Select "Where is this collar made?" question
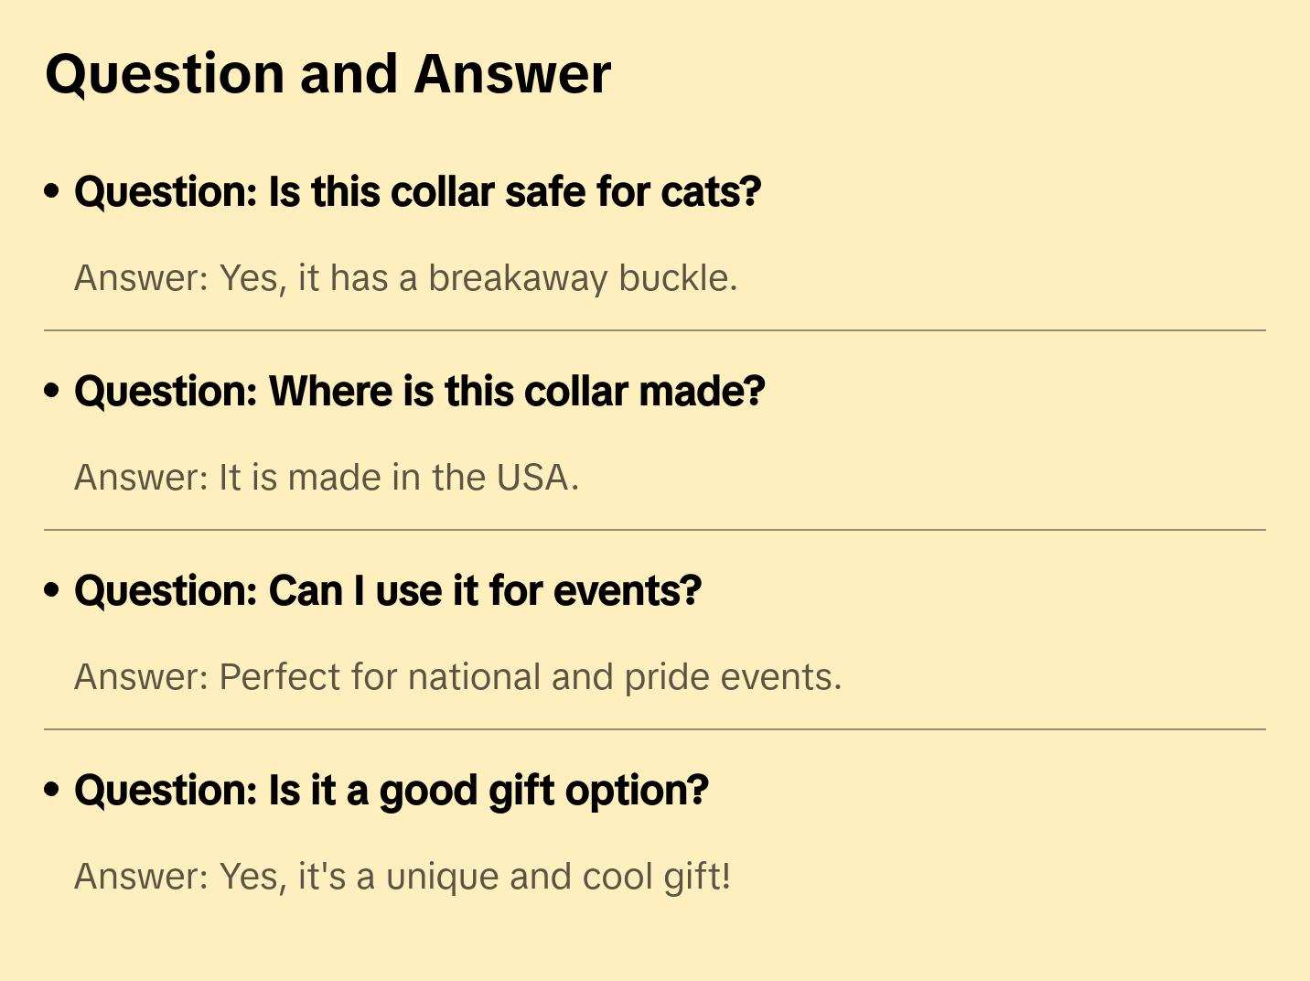 click(420, 392)
